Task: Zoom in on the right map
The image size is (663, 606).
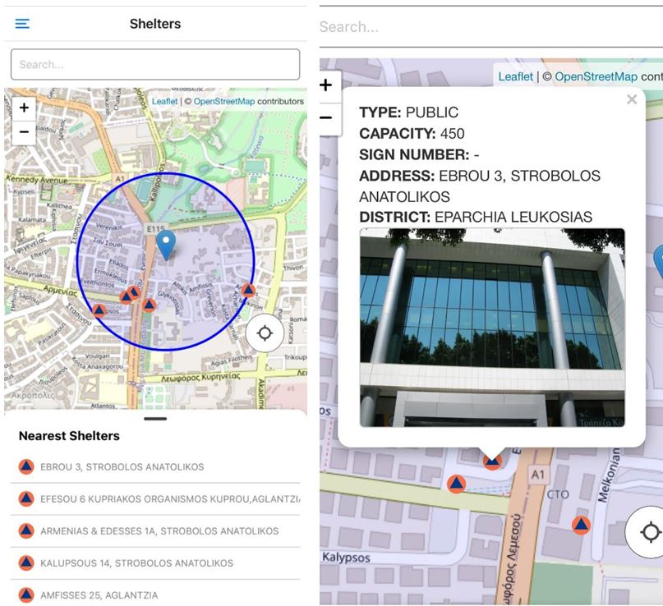Action: pos(326,85)
